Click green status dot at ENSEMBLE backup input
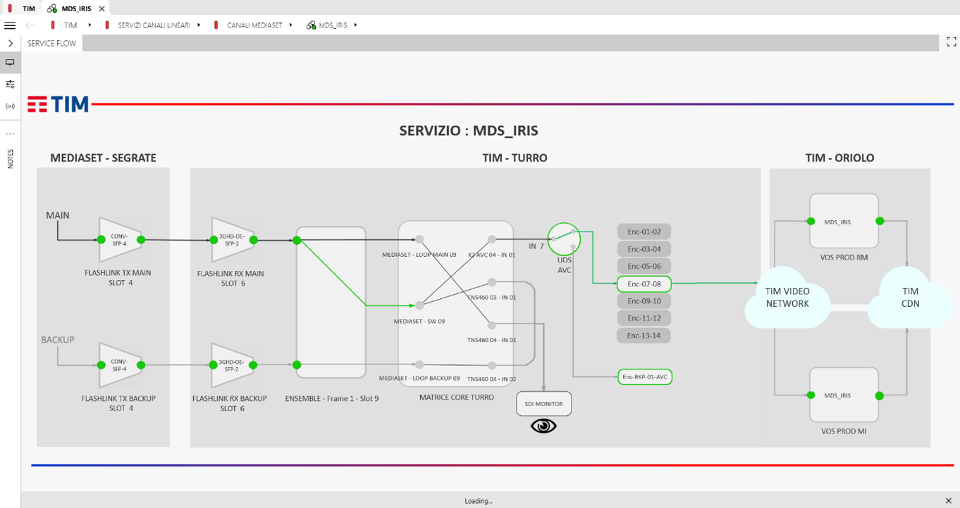 click(297, 365)
